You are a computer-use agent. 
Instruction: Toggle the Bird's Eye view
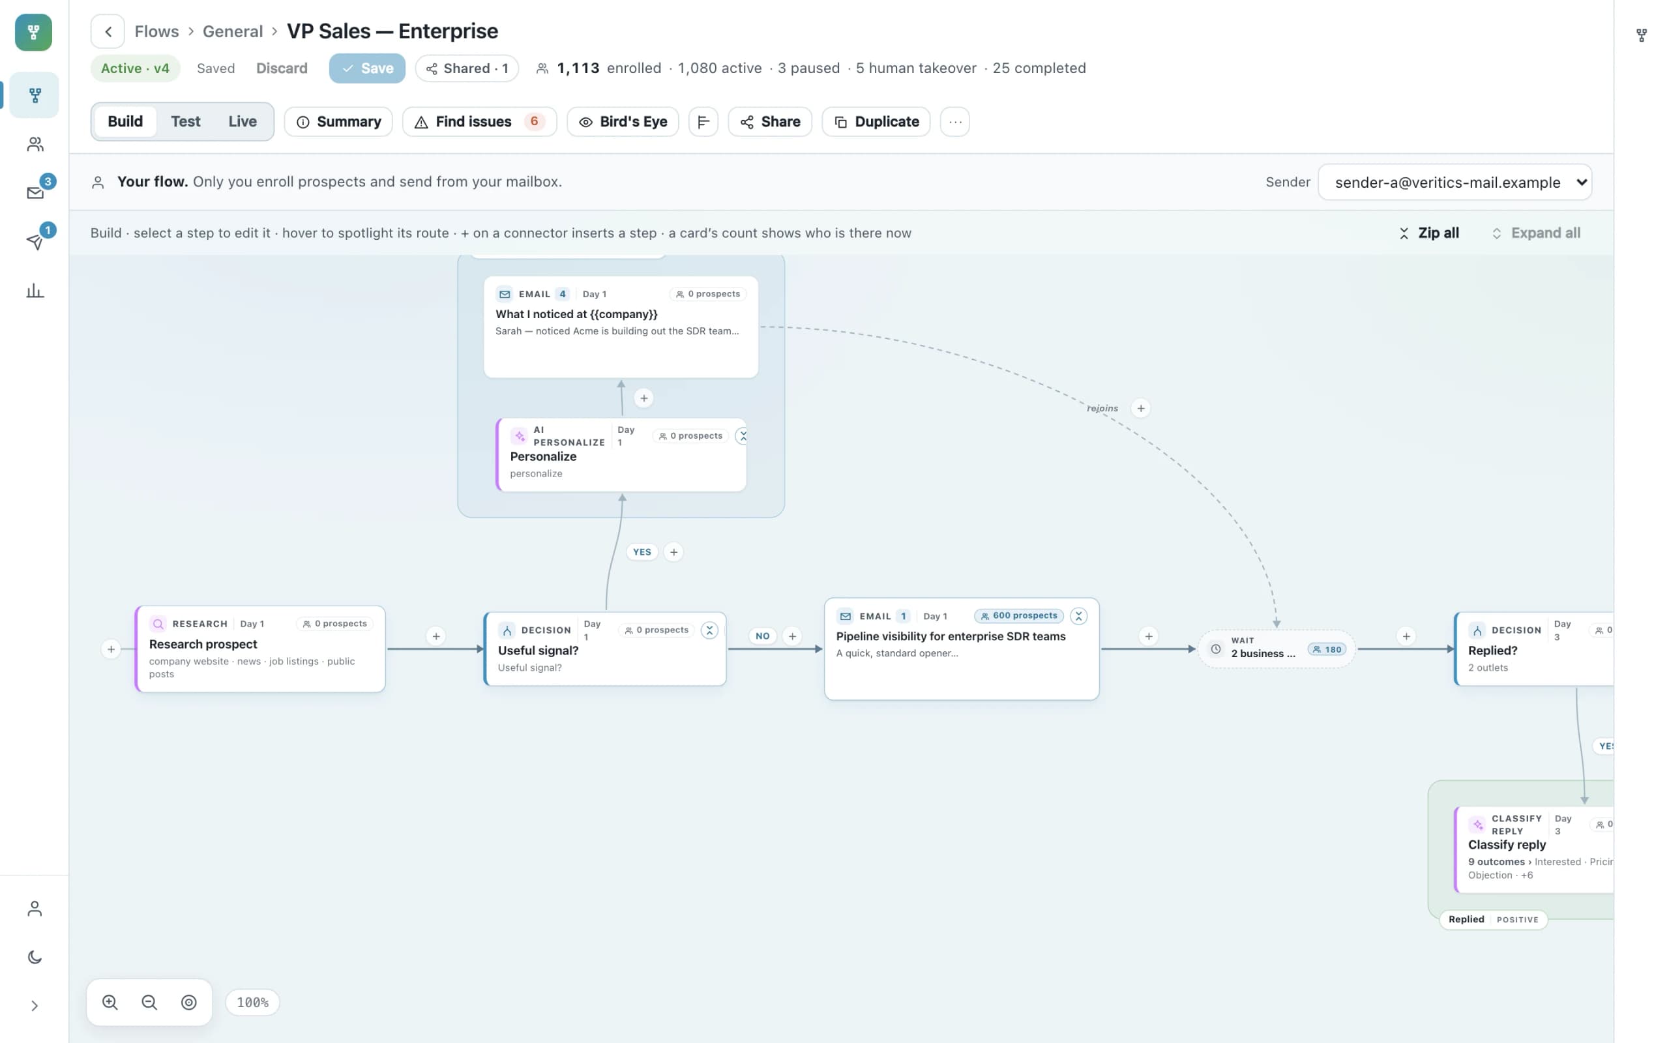click(623, 122)
